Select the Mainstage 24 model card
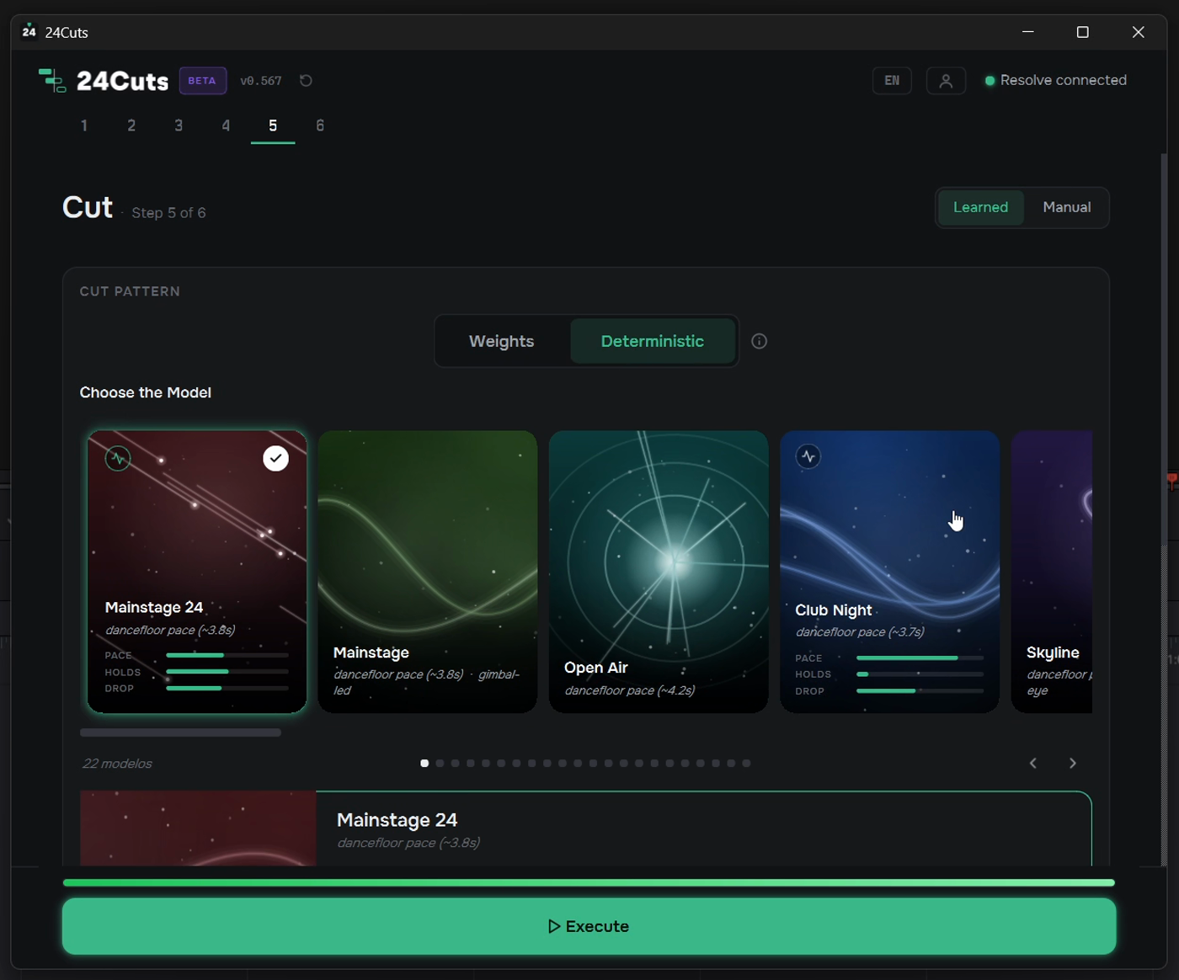The image size is (1179, 980). (x=197, y=573)
